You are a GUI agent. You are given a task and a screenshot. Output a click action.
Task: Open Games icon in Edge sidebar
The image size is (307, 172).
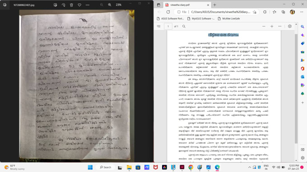point(302,60)
